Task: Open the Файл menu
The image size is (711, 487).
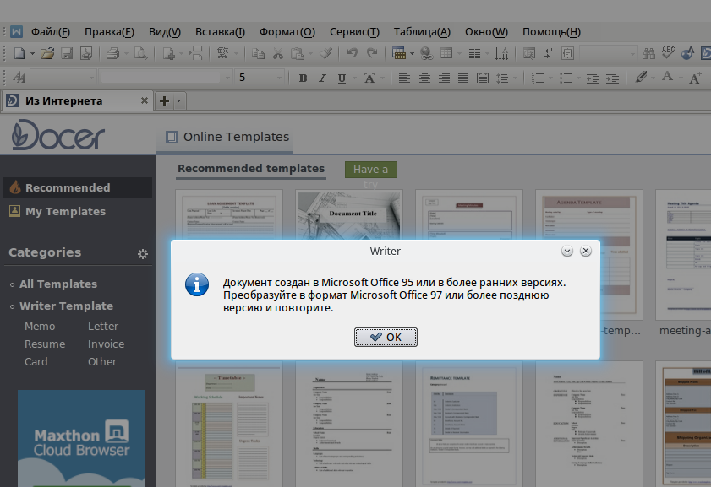Action: click(x=51, y=32)
